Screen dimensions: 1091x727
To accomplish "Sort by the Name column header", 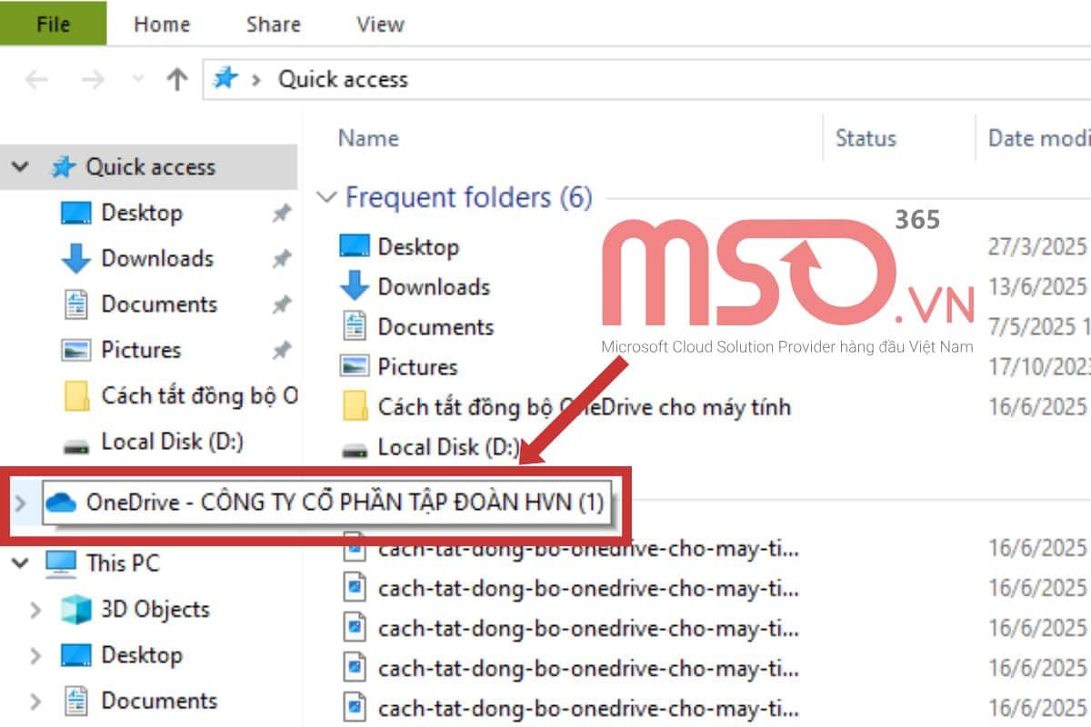I will [368, 138].
